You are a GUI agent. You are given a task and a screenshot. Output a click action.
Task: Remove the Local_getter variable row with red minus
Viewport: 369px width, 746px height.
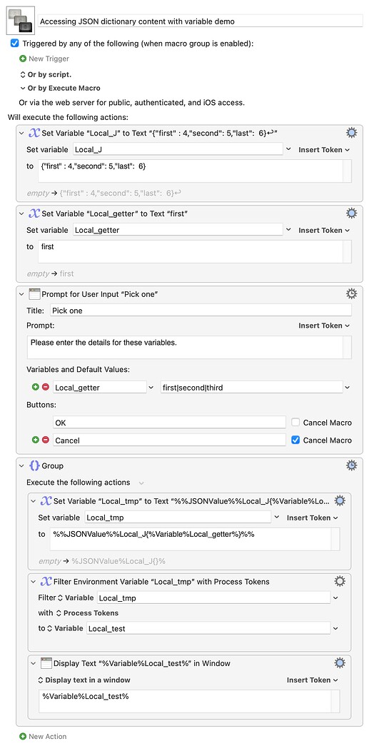[x=45, y=387]
